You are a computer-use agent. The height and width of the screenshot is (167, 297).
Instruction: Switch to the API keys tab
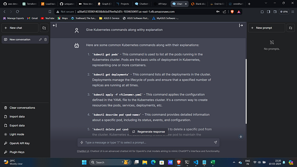click(x=161, y=4)
